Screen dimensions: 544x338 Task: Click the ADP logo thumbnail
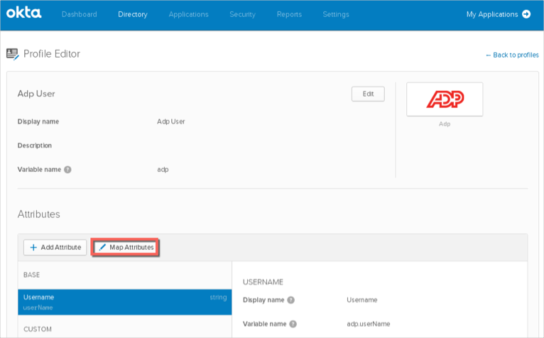point(445,99)
